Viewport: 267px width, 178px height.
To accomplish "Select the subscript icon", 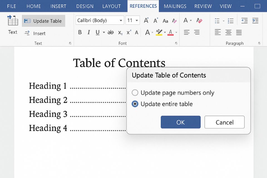I will click(120, 33).
